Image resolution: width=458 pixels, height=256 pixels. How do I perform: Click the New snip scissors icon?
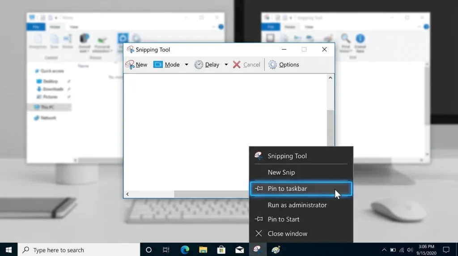pyautogui.click(x=130, y=64)
